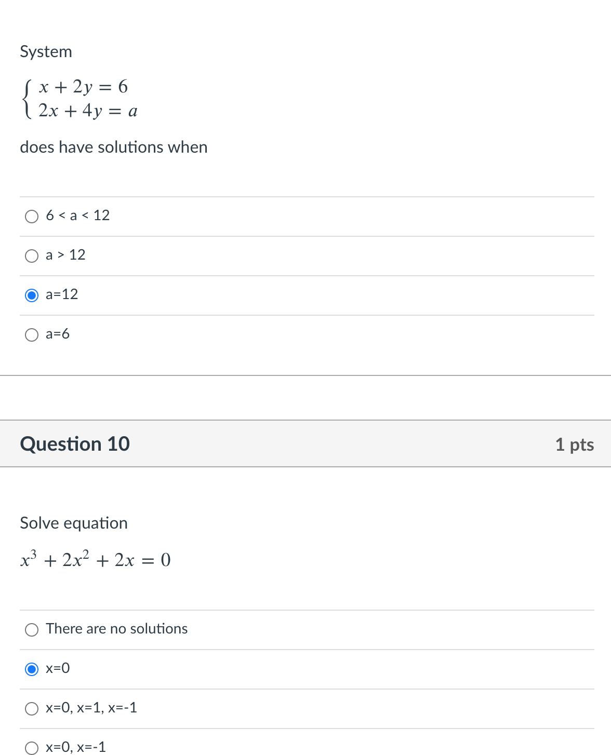Click the "System" heading
Screen dimensions: 611x755
46,51
